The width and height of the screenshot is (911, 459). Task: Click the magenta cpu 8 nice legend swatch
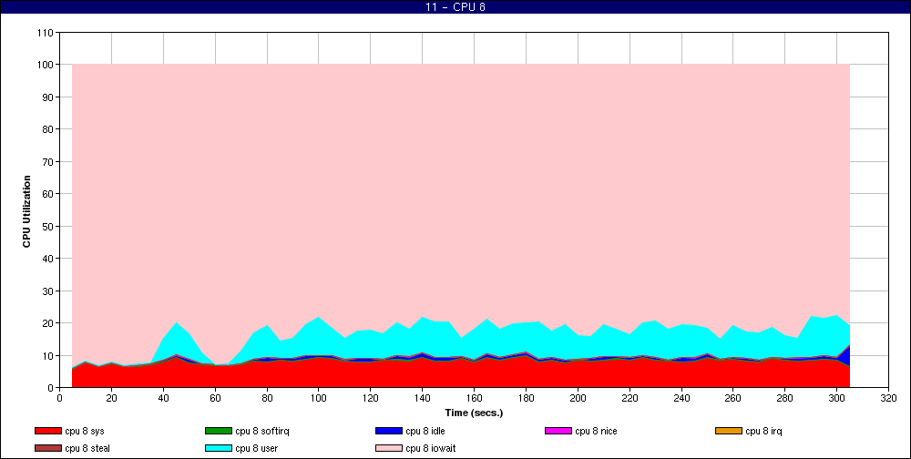[558, 431]
